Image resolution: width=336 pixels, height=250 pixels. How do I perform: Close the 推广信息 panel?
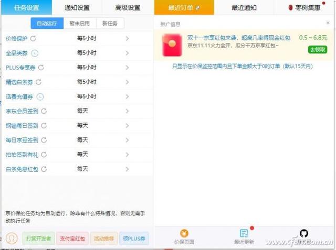(x=328, y=23)
